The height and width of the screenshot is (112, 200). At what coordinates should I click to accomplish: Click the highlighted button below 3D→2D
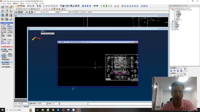tap(4, 49)
